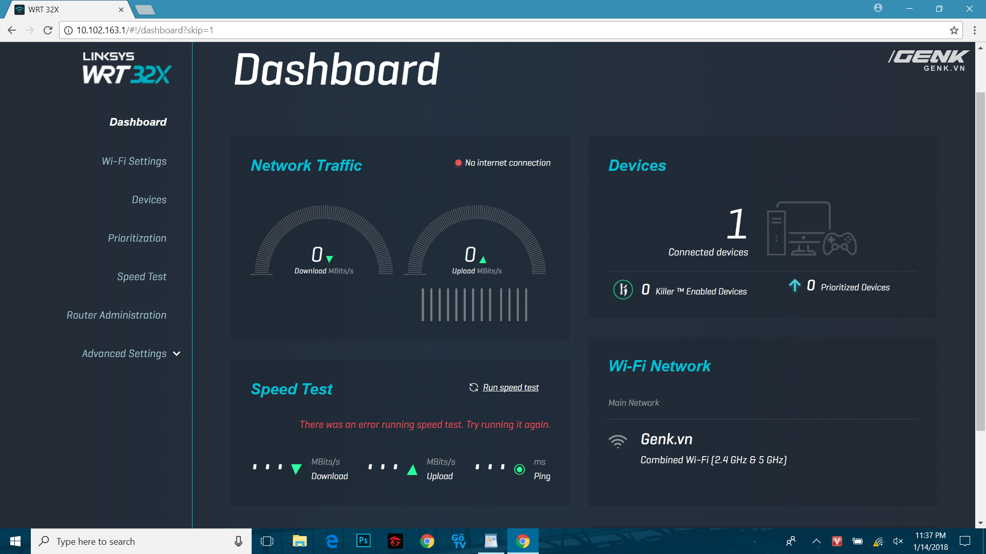The image size is (986, 554).
Task: Click the Linksys WRT32X logo
Action: (127, 68)
